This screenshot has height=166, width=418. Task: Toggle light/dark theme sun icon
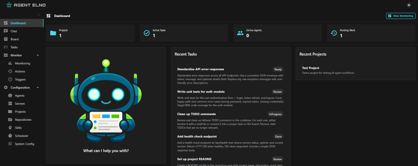point(409,5)
